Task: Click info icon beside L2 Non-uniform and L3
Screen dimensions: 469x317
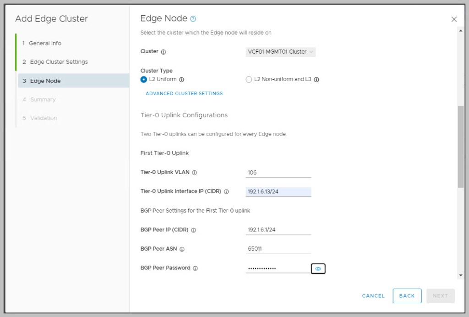Action: (316, 79)
